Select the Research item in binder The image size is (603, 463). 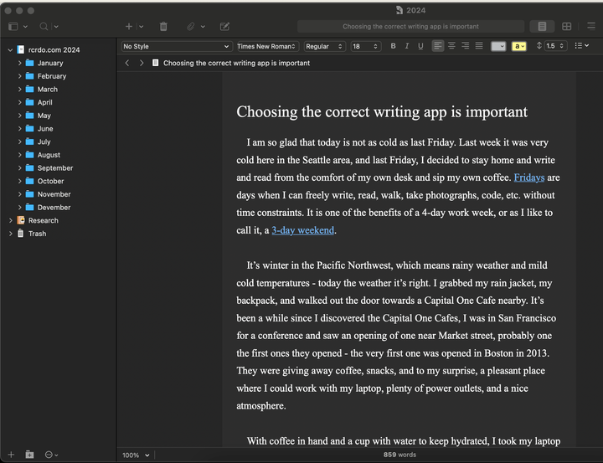[x=43, y=220]
